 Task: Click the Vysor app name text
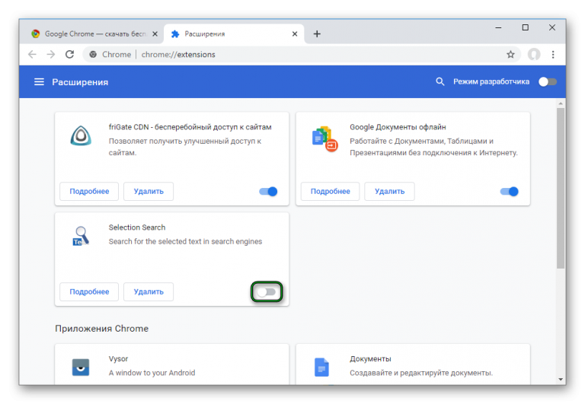pos(118,358)
